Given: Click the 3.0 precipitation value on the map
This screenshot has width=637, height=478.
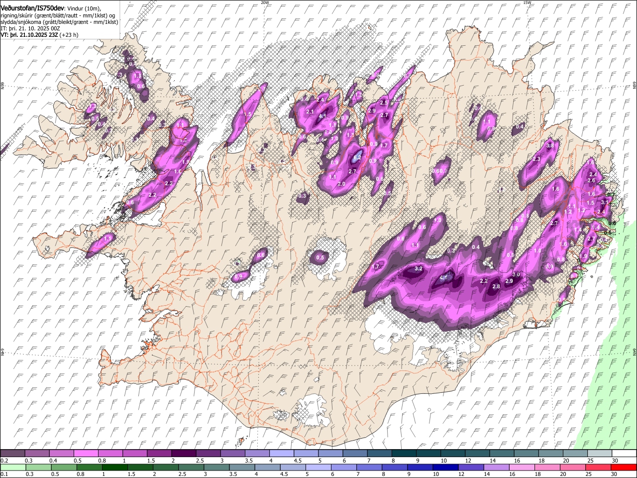Looking at the screenshot, I should pyautogui.click(x=517, y=275).
